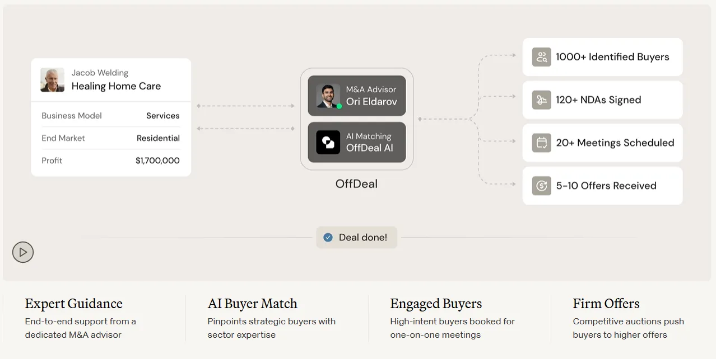Open the 20+ Meetings Scheduled card
Image resolution: width=716 pixels, height=359 pixels.
click(x=602, y=143)
